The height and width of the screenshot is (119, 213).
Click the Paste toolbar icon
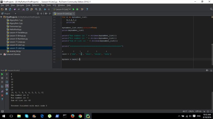click(31, 9)
